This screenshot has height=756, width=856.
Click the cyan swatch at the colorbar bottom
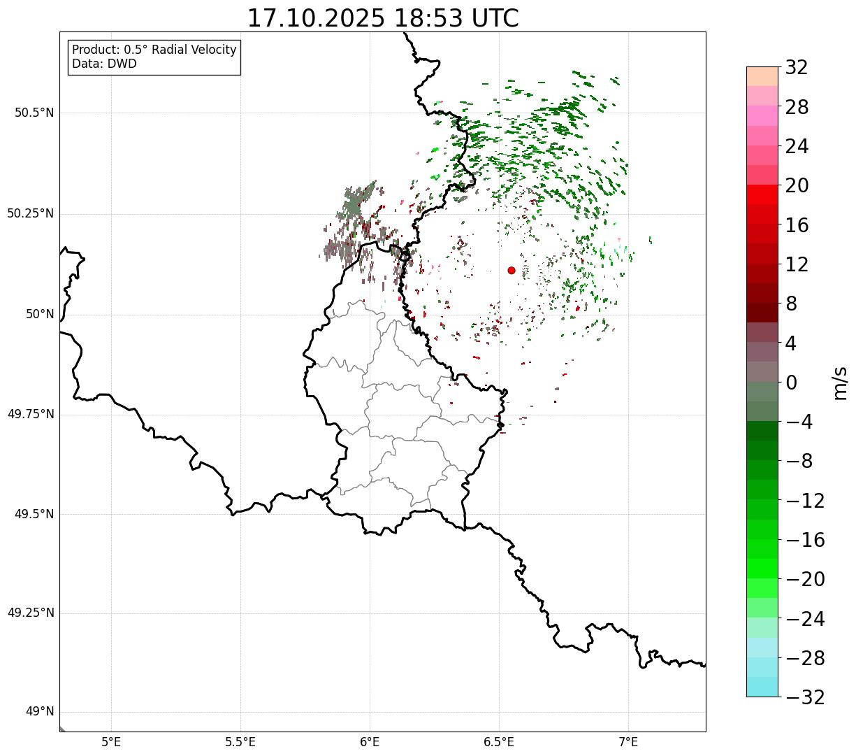[x=762, y=687]
